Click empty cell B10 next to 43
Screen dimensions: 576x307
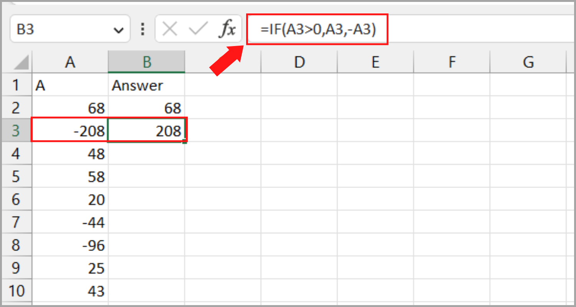147,290
